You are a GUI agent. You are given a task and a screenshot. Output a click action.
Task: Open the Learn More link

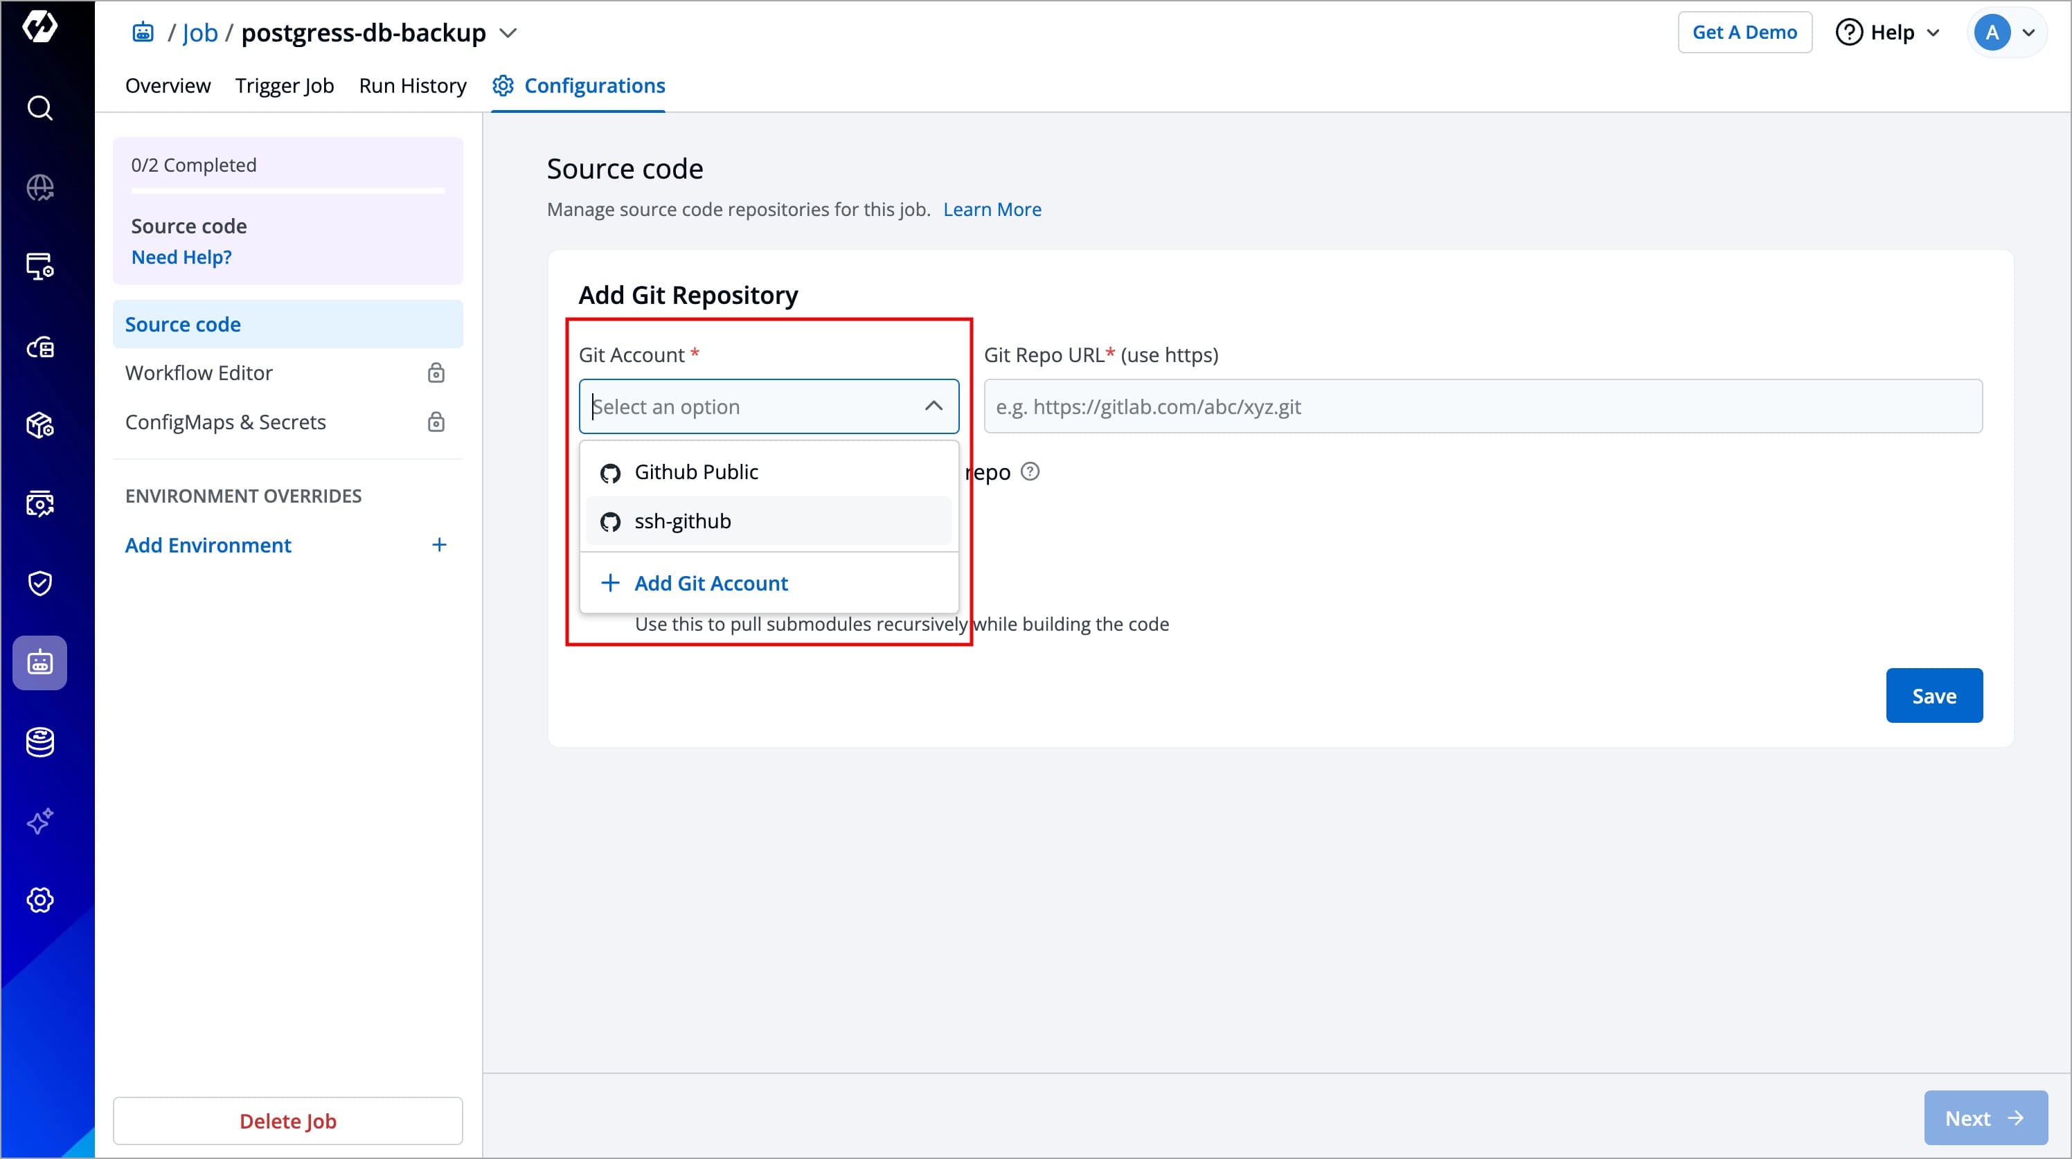click(992, 209)
